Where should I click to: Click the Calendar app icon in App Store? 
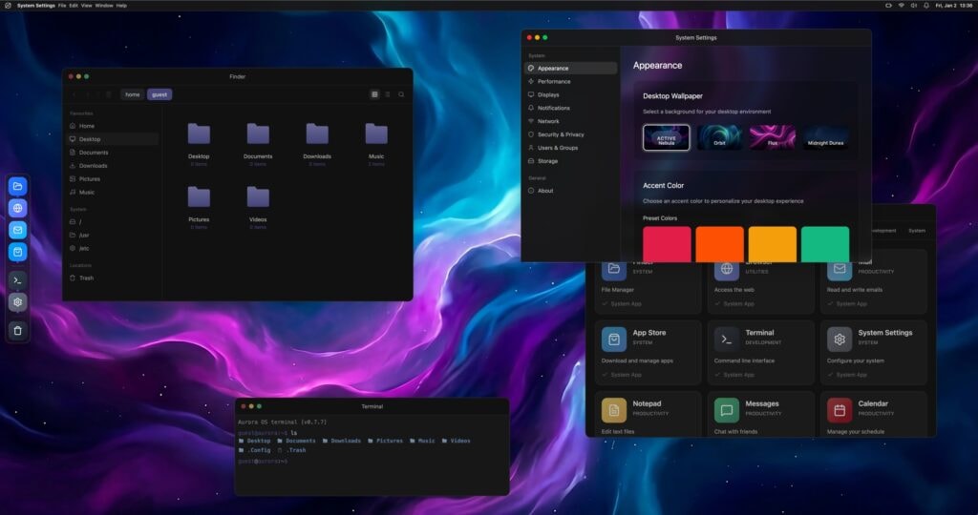pos(840,410)
